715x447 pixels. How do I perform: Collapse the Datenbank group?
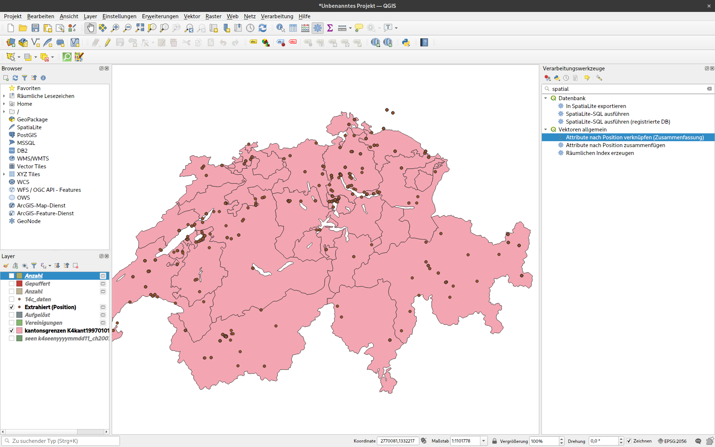point(546,98)
